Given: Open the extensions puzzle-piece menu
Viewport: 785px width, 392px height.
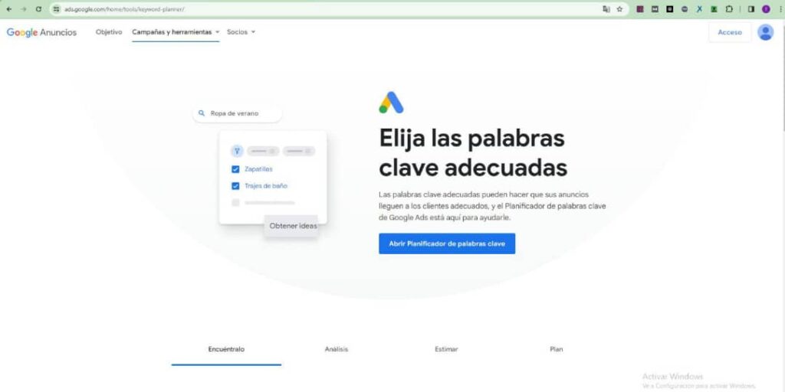Looking at the screenshot, I should coord(730,9).
